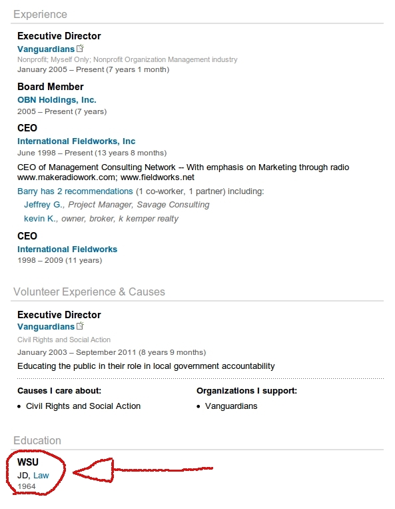
Task: Select the Volunteer Experience & Causes heading
Action: (89, 292)
